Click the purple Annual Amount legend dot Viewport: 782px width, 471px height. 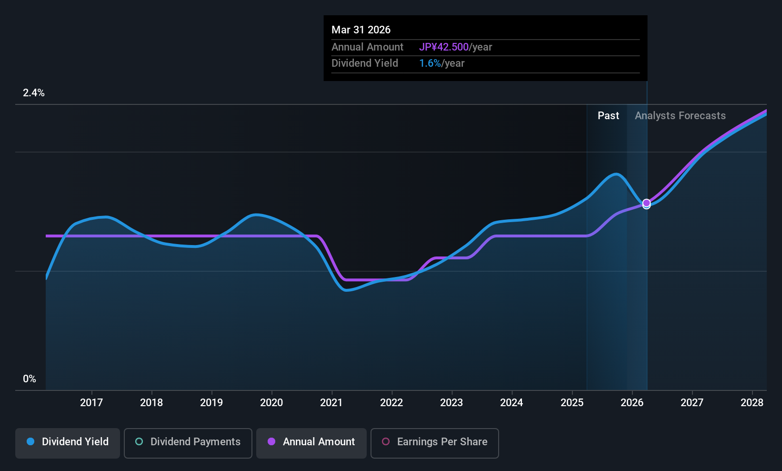[x=271, y=441]
